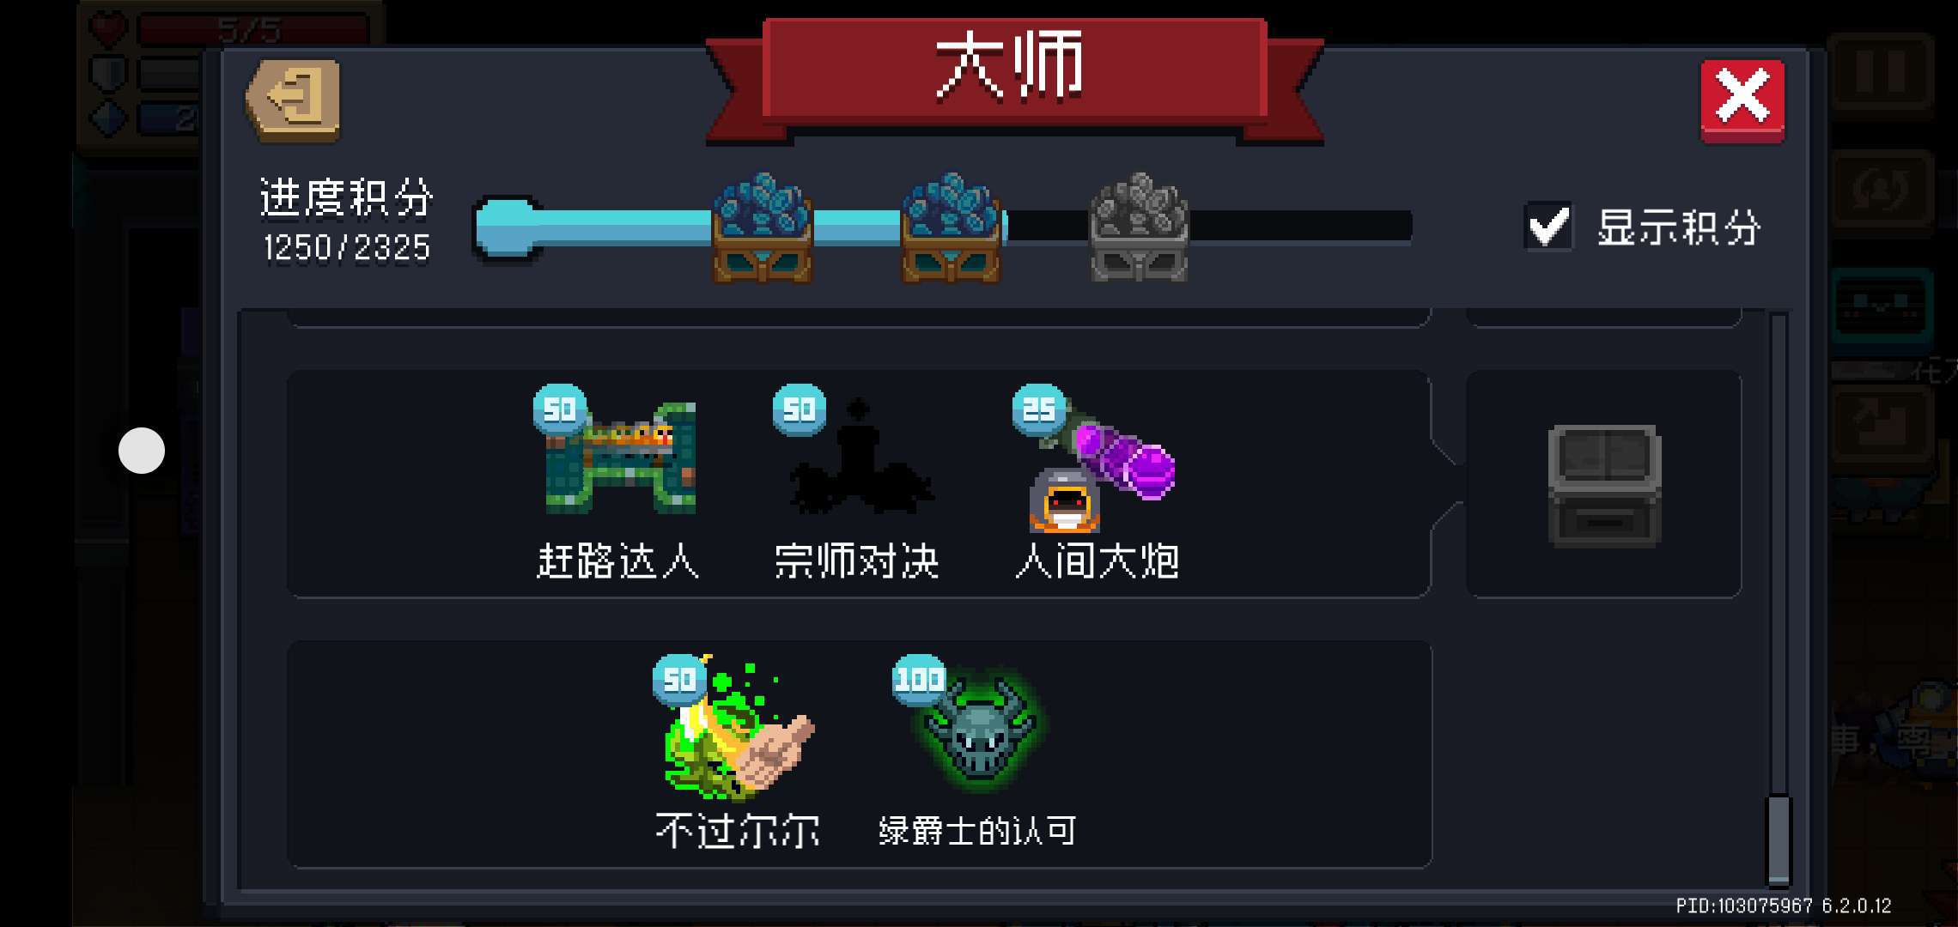
Task: Toggle the 显示积分 checkbox
Action: [x=1548, y=227]
